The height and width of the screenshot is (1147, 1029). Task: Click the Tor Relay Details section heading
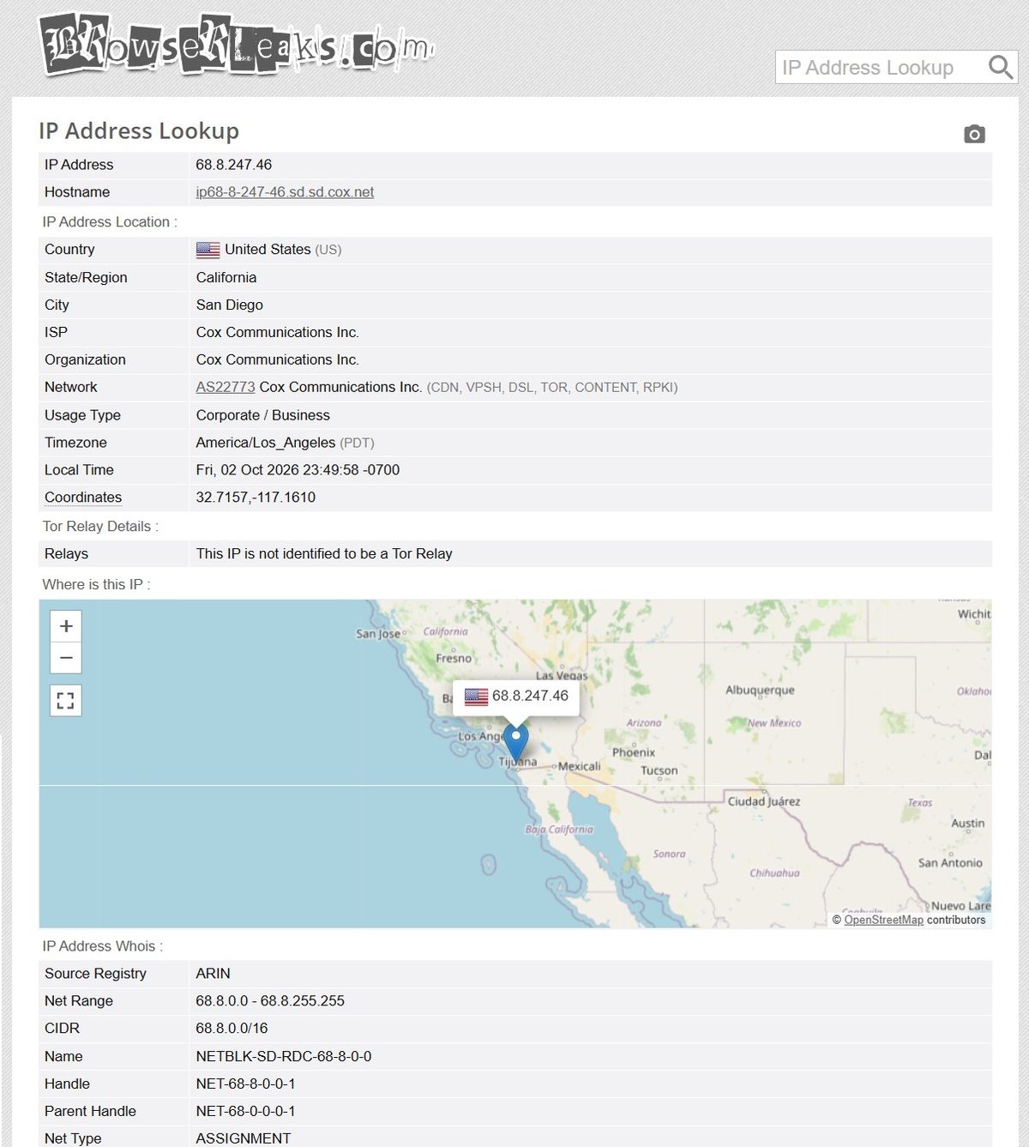click(100, 527)
